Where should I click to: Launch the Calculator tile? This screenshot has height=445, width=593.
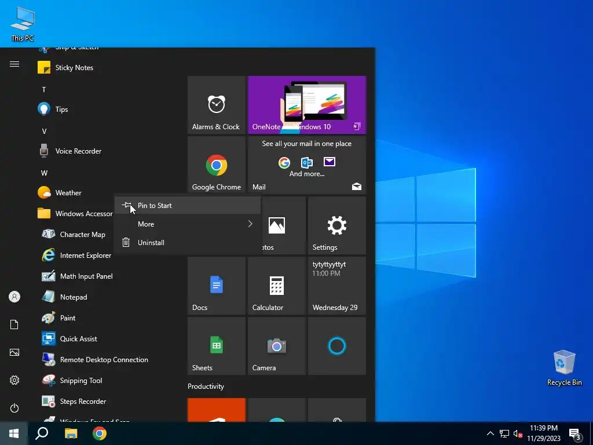[x=276, y=285]
